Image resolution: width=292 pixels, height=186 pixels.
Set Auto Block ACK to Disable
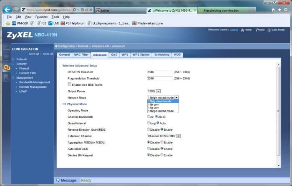pyautogui.click(x=148, y=148)
